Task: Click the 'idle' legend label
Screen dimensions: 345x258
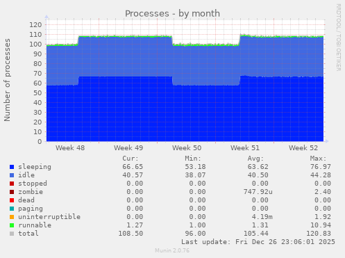Action: (26, 175)
